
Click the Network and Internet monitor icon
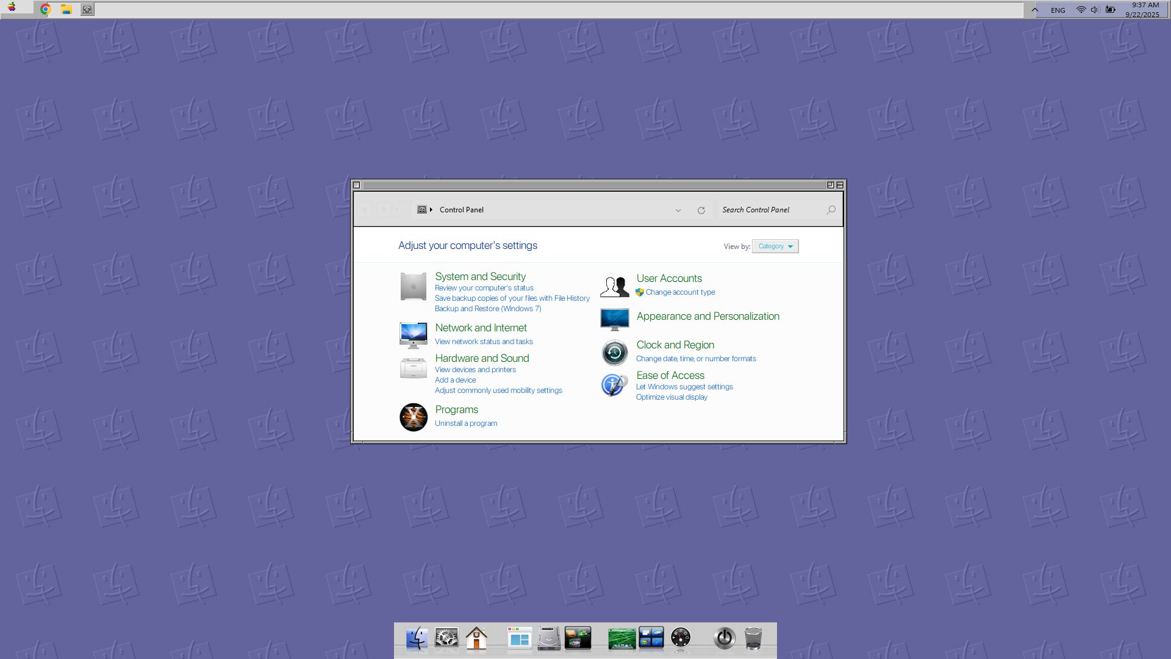click(x=413, y=335)
